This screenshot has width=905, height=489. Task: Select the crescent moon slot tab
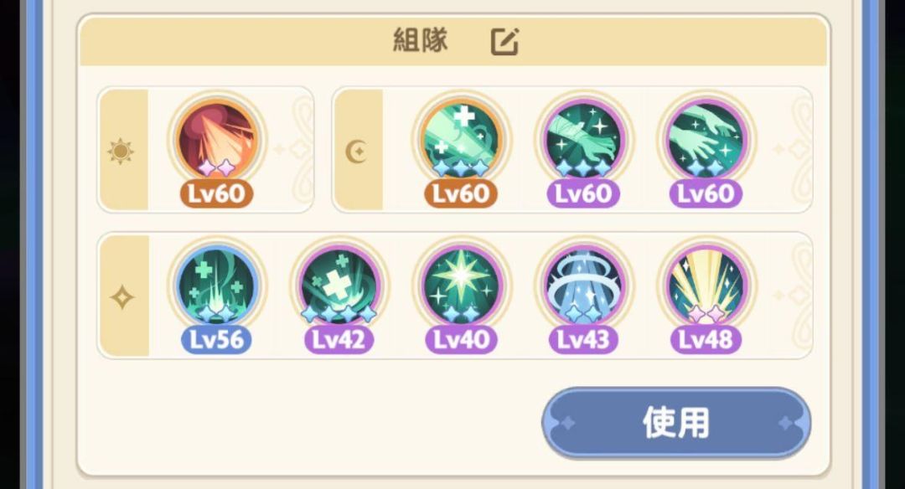click(x=358, y=150)
